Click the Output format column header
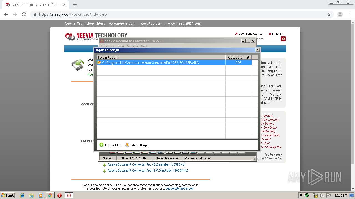Screen dimensions: 355x199 pyautogui.click(x=239, y=57)
